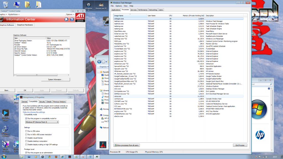Click the End Process button
This screenshot has height=159, width=283.
[x=240, y=145]
